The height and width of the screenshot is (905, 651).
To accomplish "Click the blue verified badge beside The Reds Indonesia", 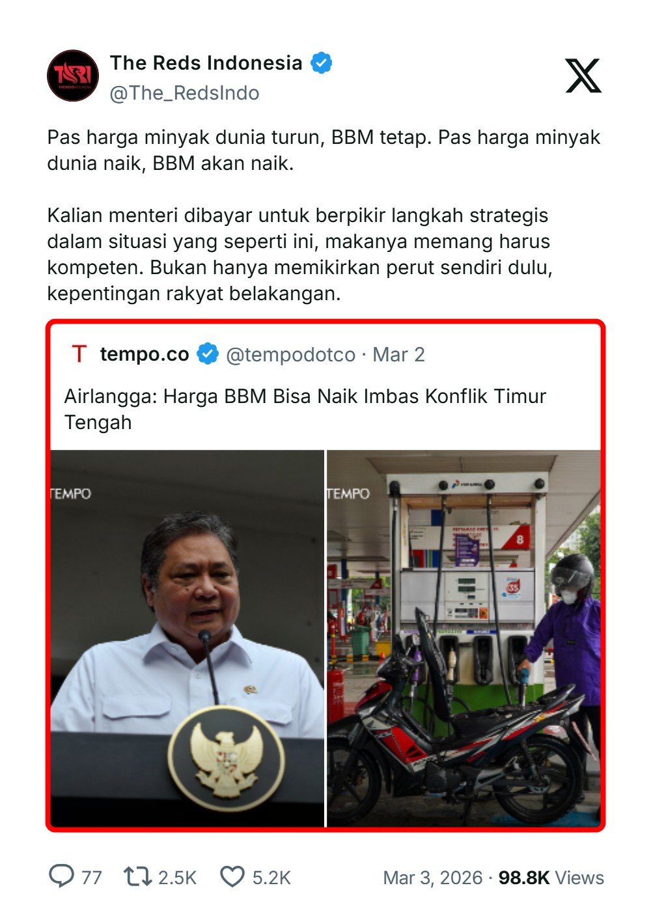I will 322,63.
